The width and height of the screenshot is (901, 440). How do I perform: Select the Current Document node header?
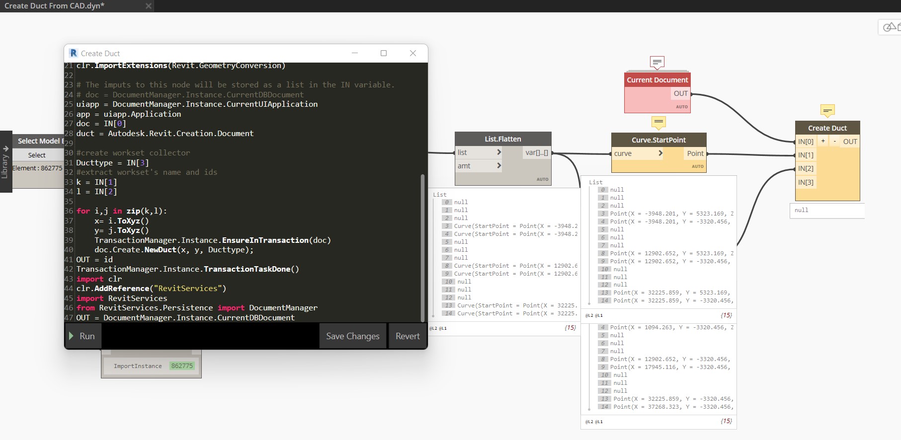tap(657, 80)
